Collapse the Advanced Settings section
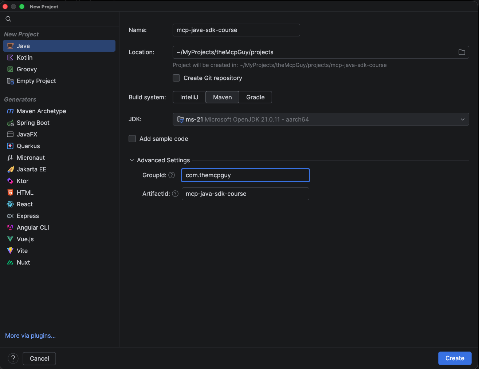 (132, 160)
